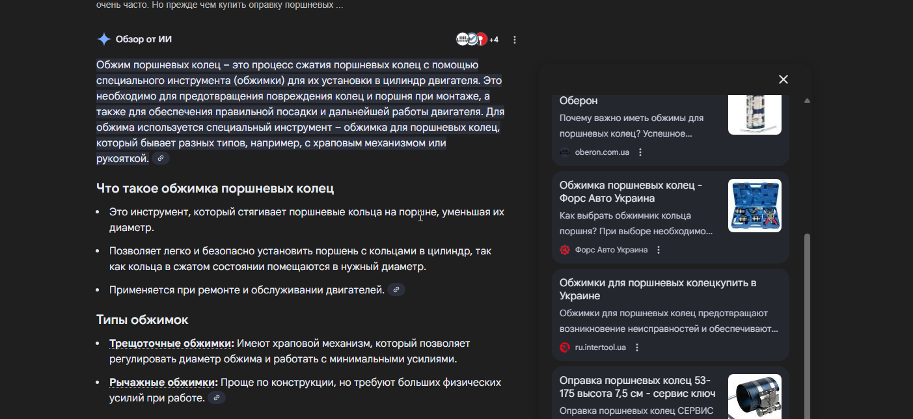The image size is (913, 419).
Task: Click snippet Как выбрать обжимник кольца поршня
Action: tap(636, 223)
